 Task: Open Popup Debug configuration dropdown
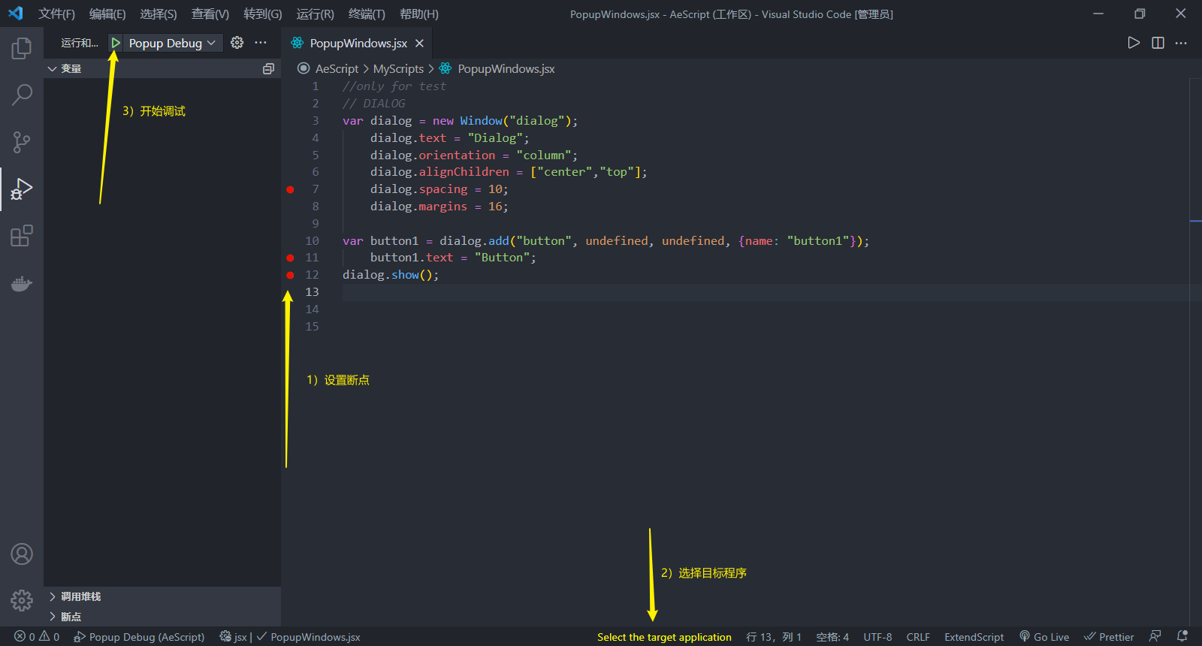172,43
